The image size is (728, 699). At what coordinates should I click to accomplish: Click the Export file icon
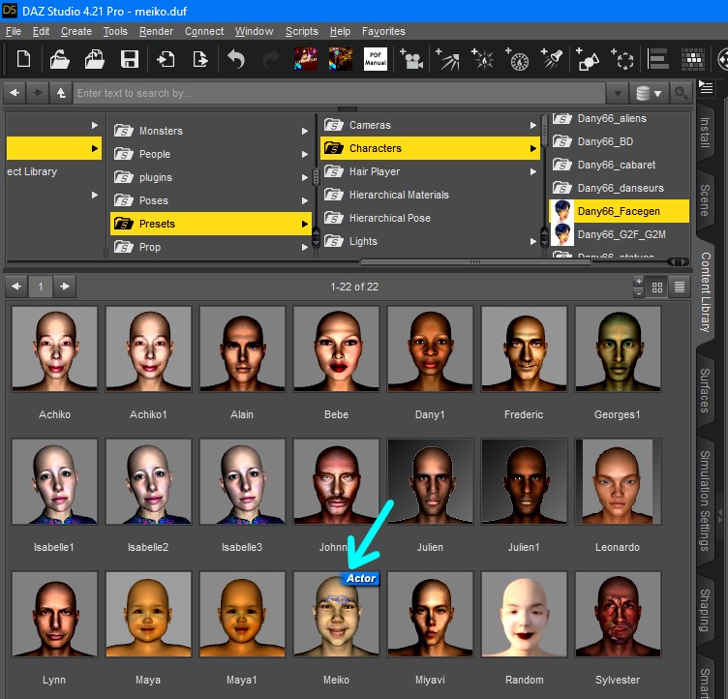click(200, 59)
